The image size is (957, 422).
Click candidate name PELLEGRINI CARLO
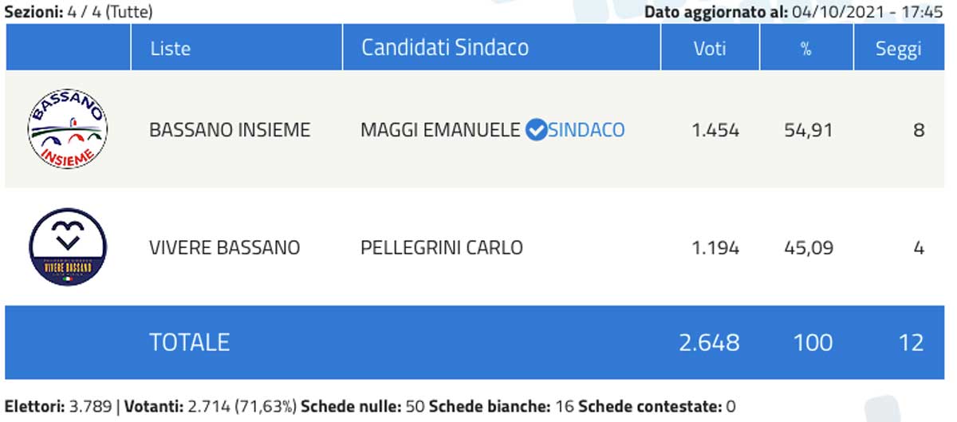coord(442,247)
